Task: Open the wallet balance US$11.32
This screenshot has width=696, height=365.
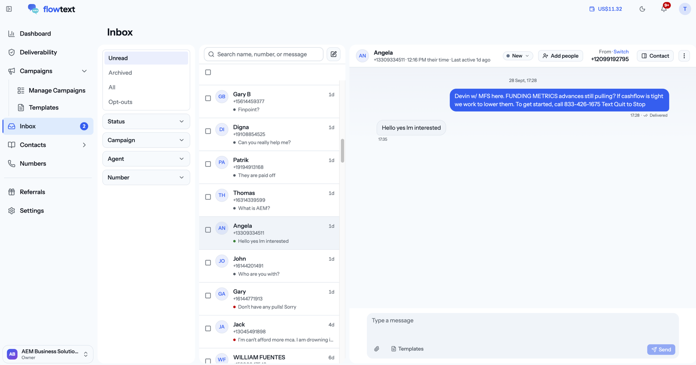Action: pyautogui.click(x=606, y=9)
